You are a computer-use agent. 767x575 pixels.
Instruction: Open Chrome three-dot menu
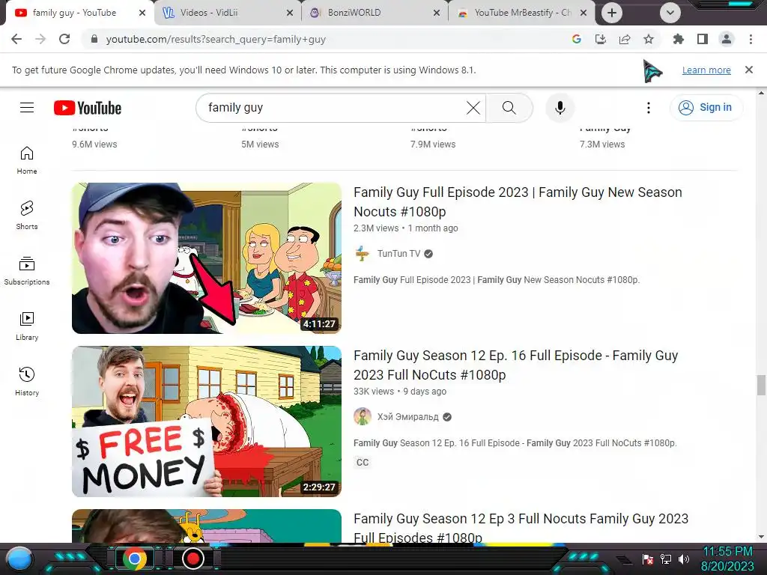[x=751, y=39]
